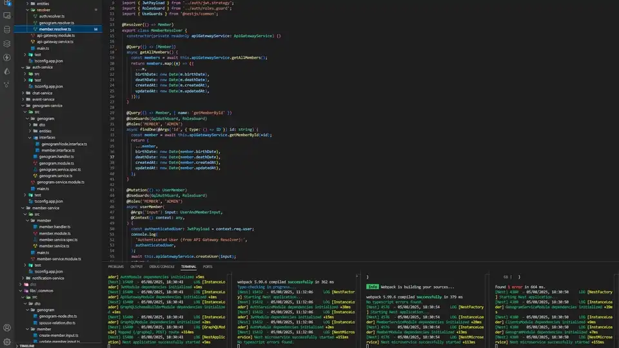Expand the event-service folder

point(43,99)
